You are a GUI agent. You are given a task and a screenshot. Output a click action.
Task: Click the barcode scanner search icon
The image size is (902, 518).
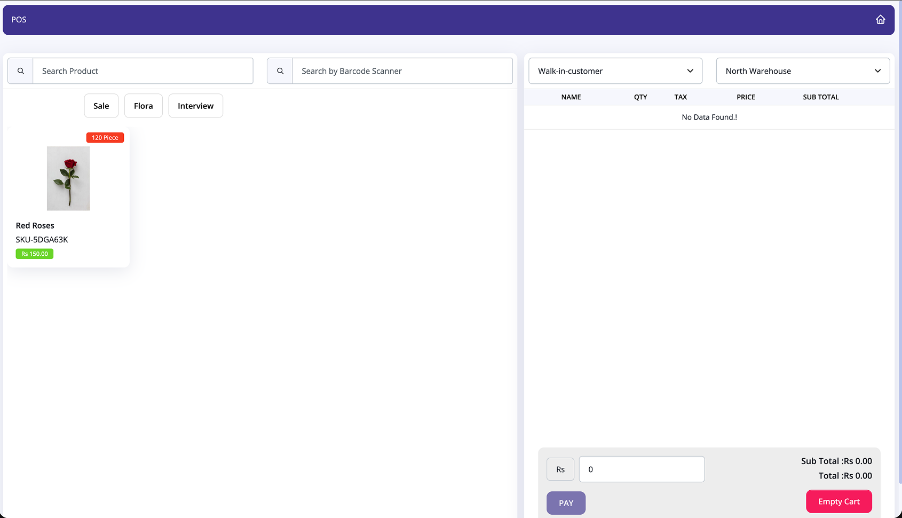tap(280, 71)
